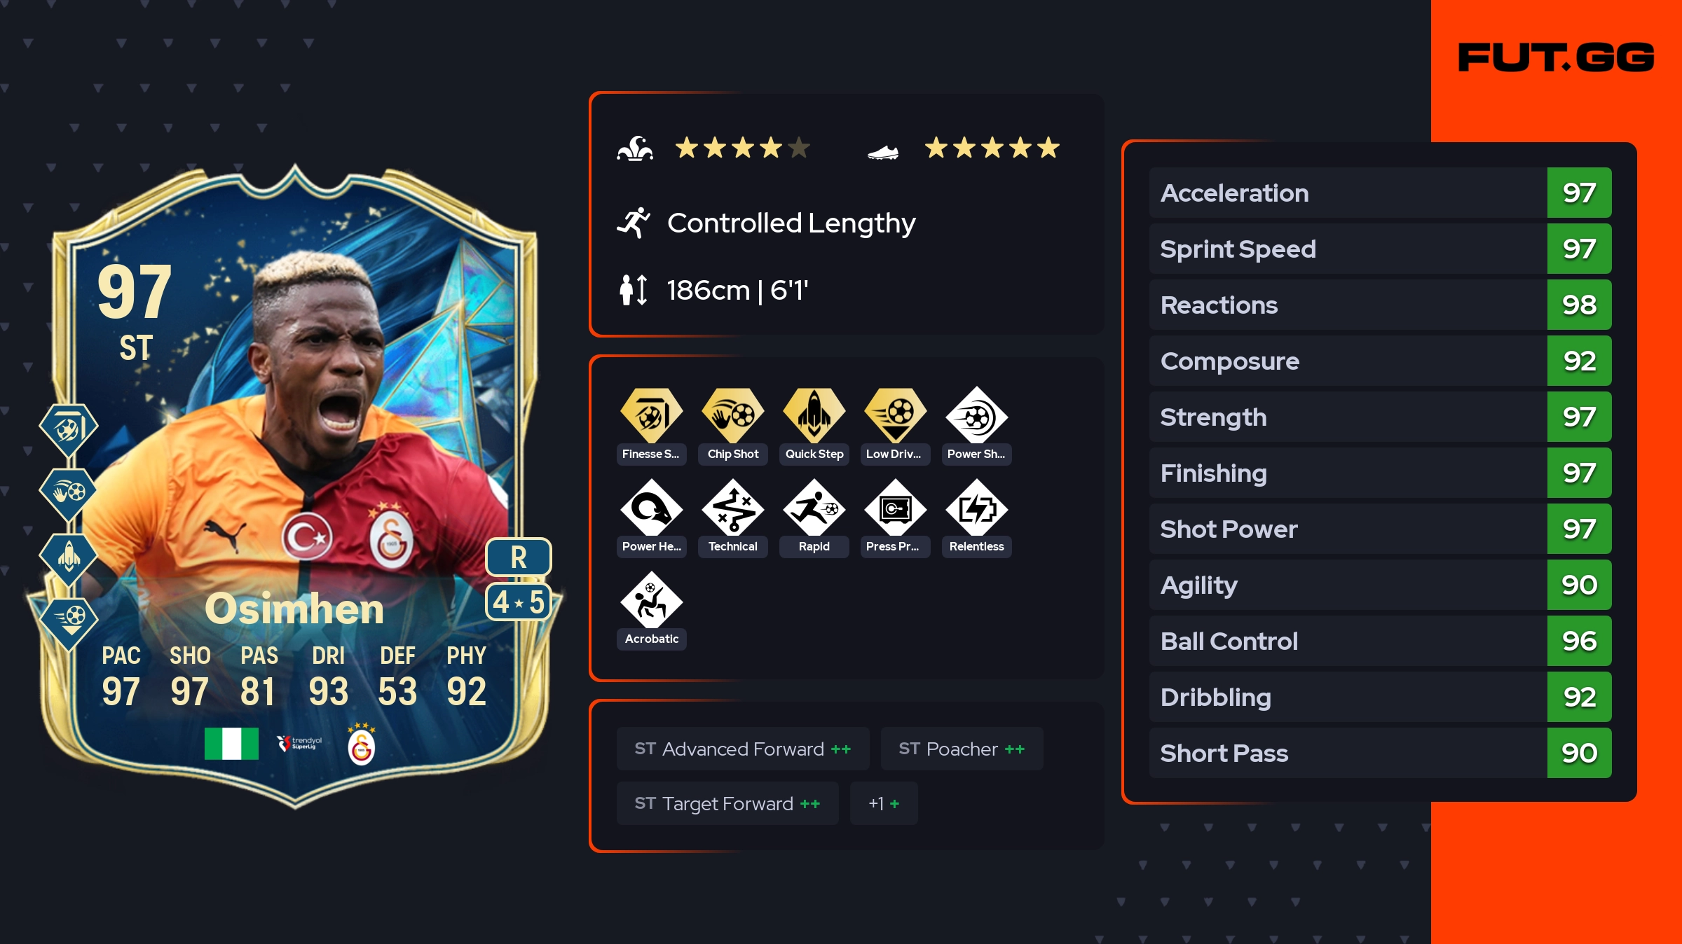The width and height of the screenshot is (1682, 944).
Task: Click the ST Target Forward role chip
Action: pyautogui.click(x=727, y=803)
